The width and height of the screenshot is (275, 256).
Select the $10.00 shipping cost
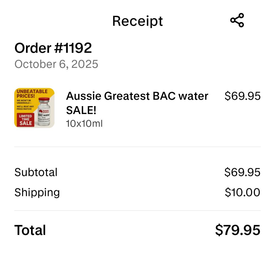[x=242, y=192]
